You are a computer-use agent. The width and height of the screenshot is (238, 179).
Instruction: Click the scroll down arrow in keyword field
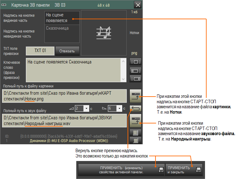123,79
